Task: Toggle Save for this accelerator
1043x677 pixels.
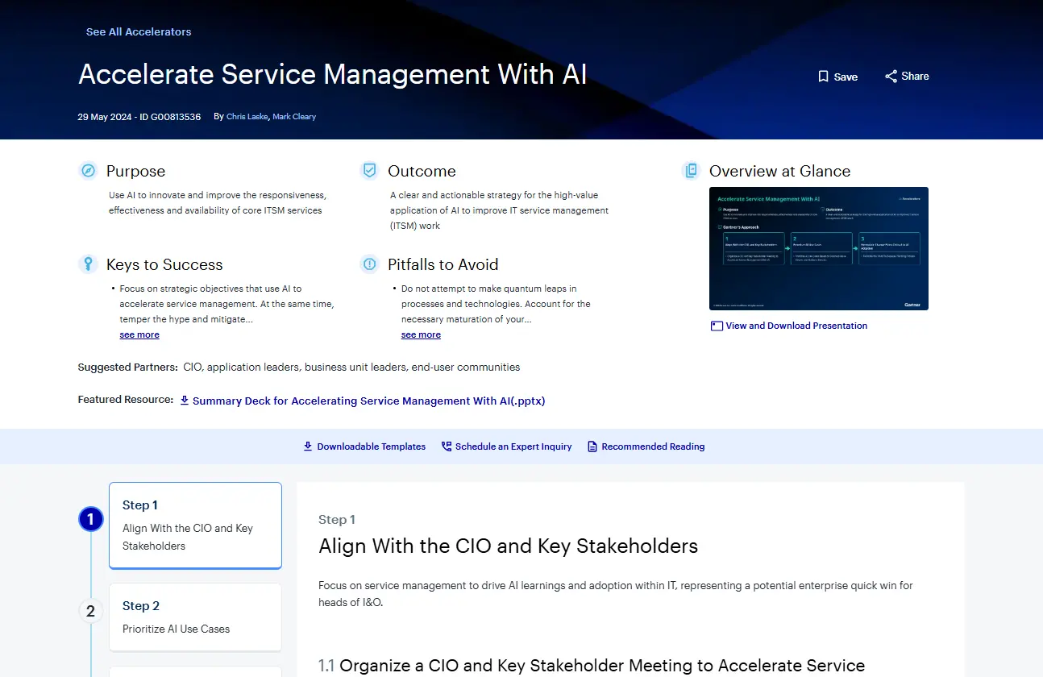Action: 837,76
